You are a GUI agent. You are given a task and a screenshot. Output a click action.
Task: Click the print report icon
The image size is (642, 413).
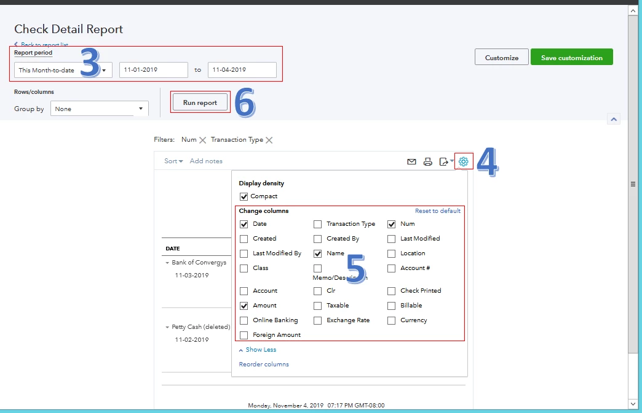(428, 162)
